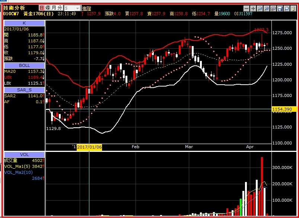Click the SAR2 value 1141.0 row
Screen dimensions: 299x218
pos(24,96)
